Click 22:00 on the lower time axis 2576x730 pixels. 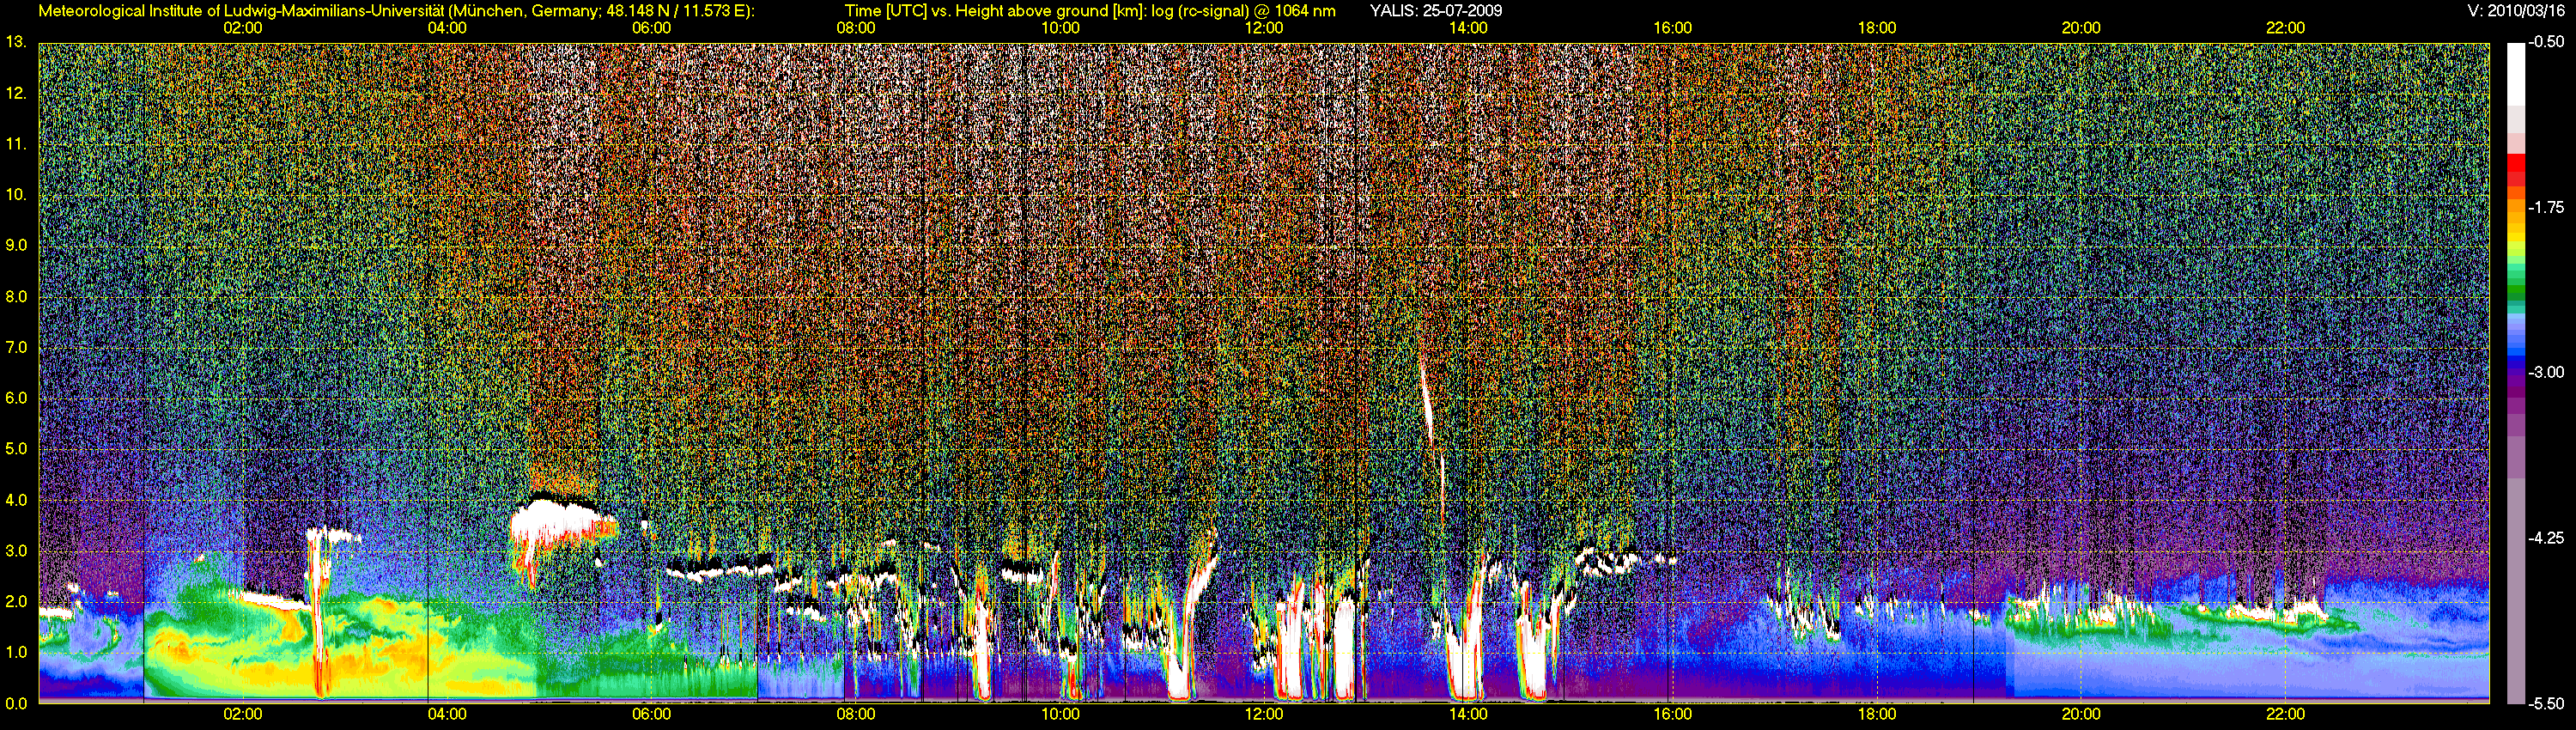click(x=2285, y=715)
